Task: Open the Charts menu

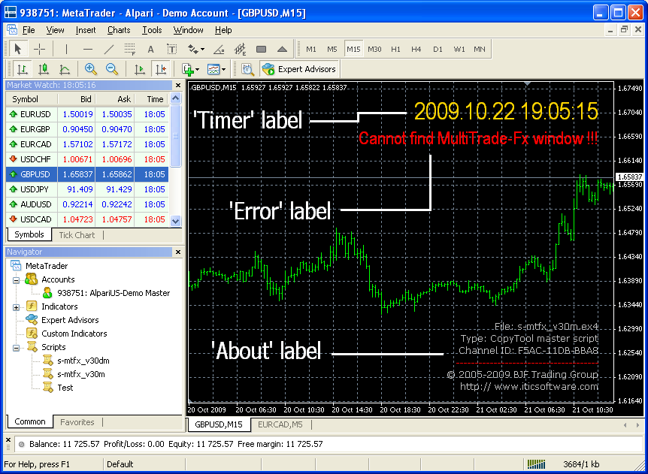Action: pos(119,30)
